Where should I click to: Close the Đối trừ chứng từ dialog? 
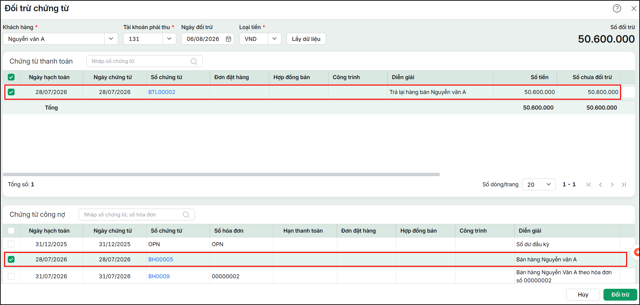pyautogui.click(x=634, y=8)
